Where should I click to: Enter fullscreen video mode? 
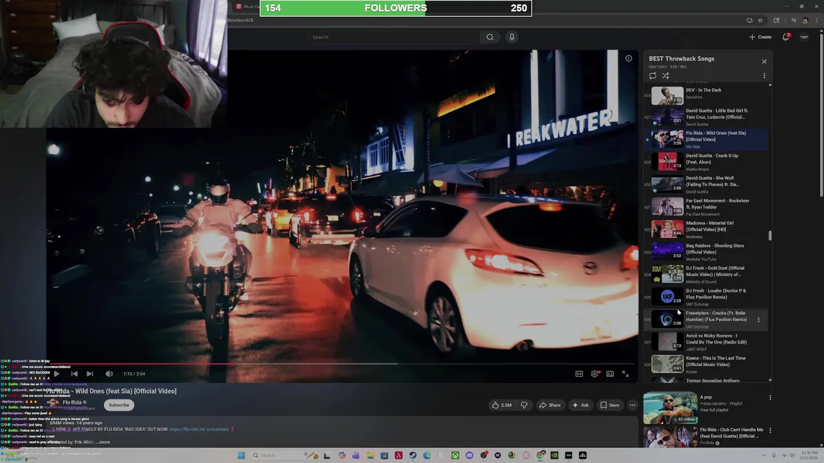click(x=625, y=374)
